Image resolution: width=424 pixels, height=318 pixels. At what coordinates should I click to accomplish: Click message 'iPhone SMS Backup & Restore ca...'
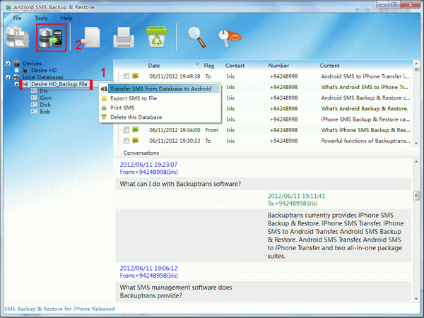365,119
